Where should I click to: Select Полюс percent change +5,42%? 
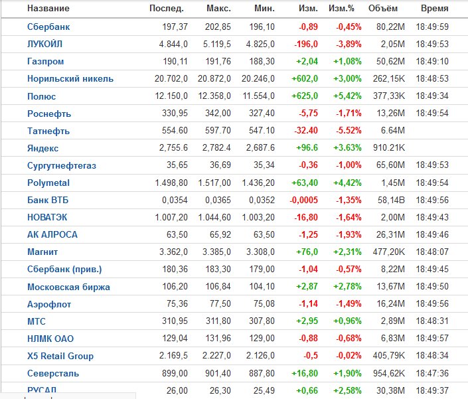(x=347, y=96)
